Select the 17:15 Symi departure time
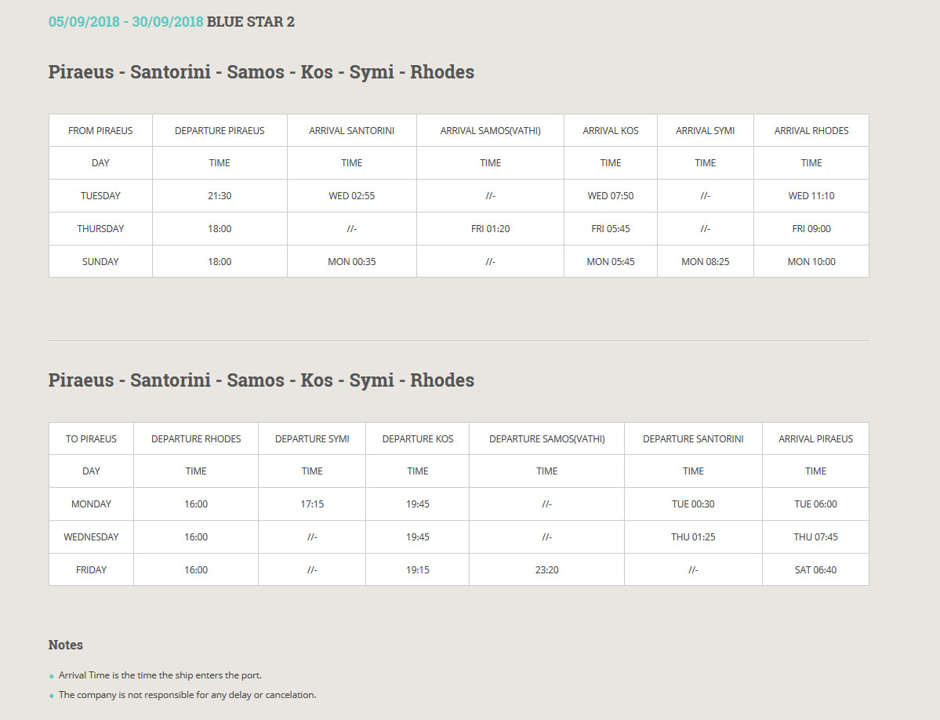Viewport: 940px width, 720px height. click(x=312, y=504)
